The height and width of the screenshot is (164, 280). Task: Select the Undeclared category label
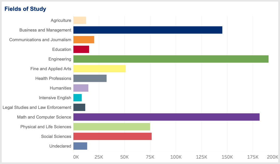(60, 146)
